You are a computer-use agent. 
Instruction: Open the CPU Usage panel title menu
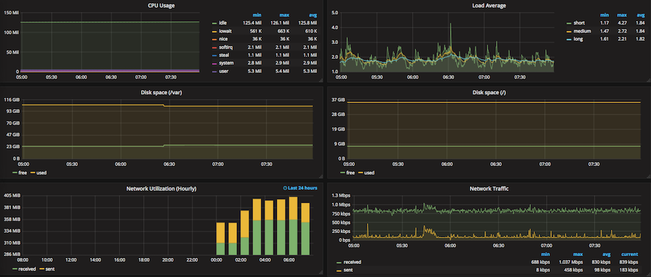161,5
